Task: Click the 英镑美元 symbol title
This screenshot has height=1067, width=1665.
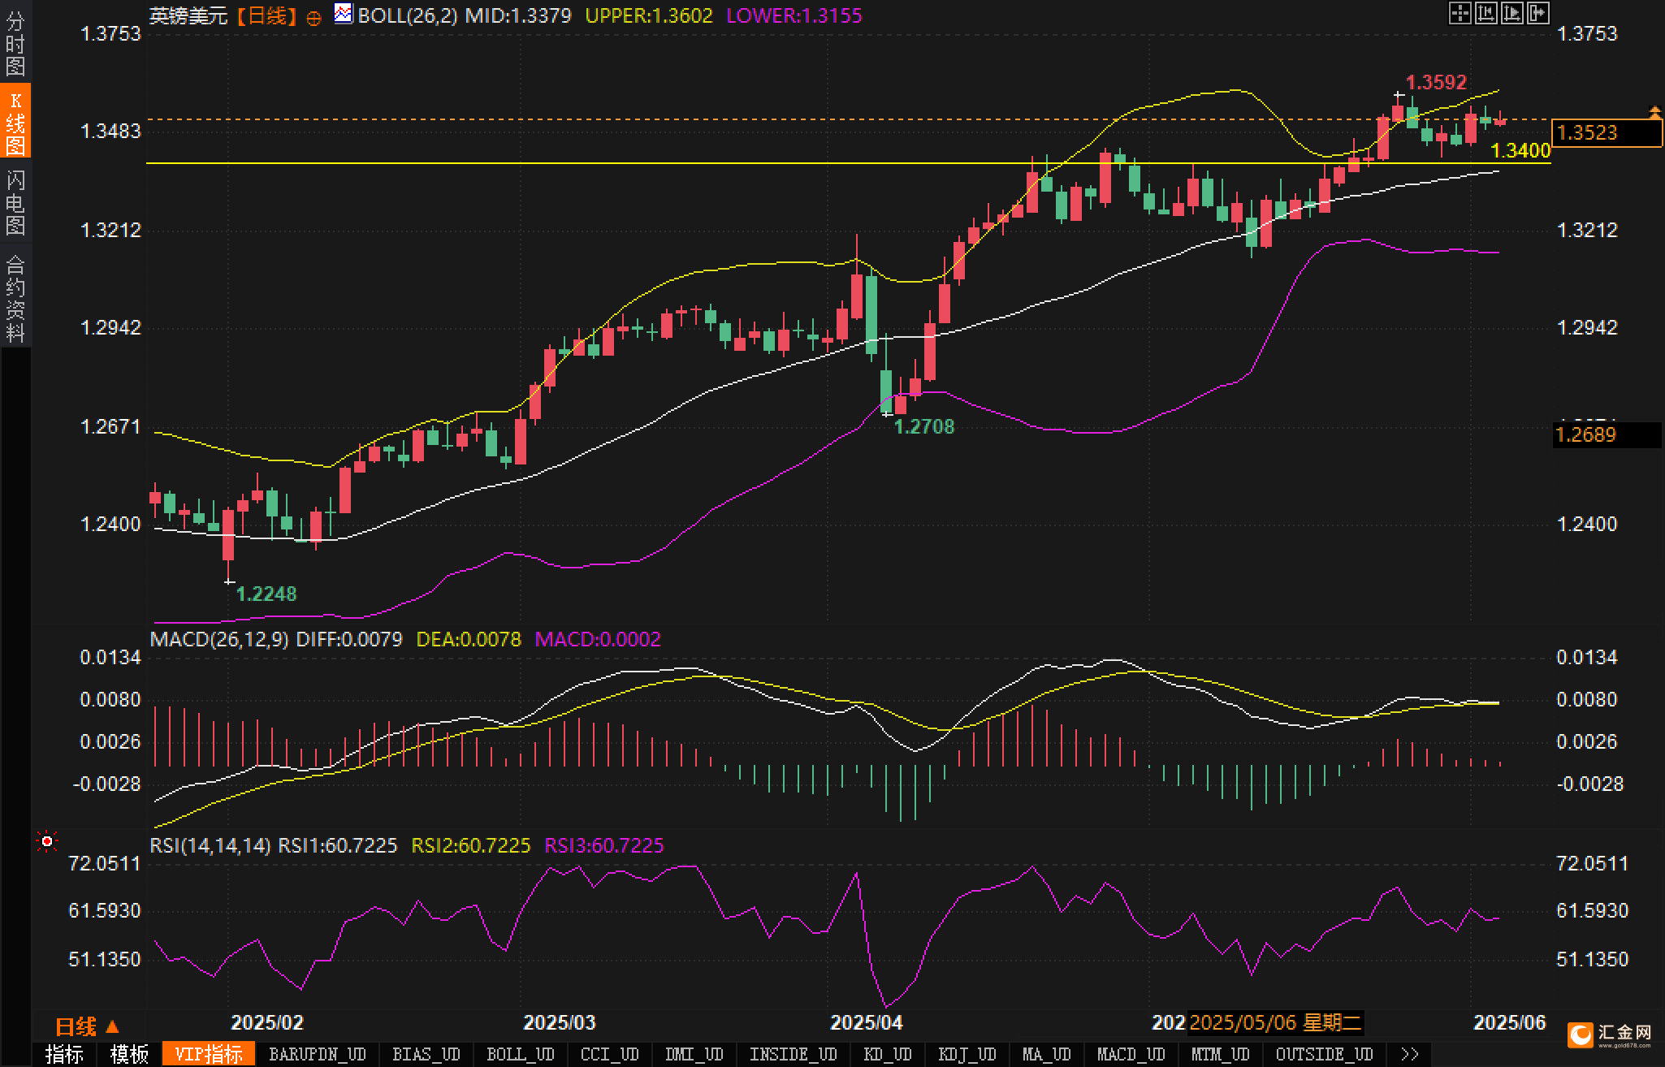Action: pyautogui.click(x=188, y=15)
